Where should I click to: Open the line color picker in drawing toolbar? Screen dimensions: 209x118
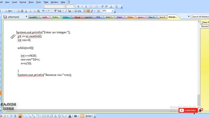tap(70, 116)
